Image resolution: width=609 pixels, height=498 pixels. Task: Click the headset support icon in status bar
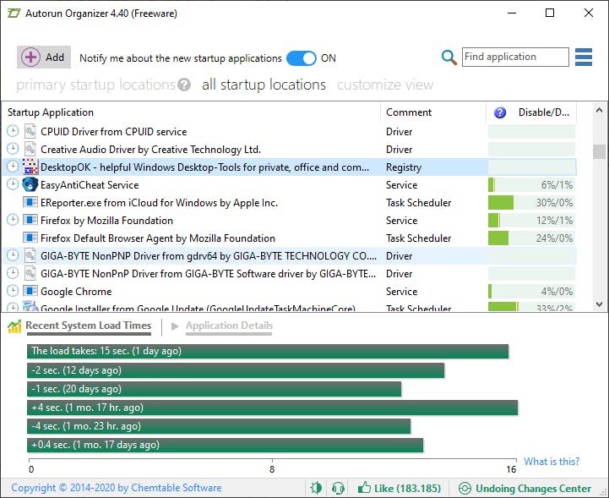[339, 488]
